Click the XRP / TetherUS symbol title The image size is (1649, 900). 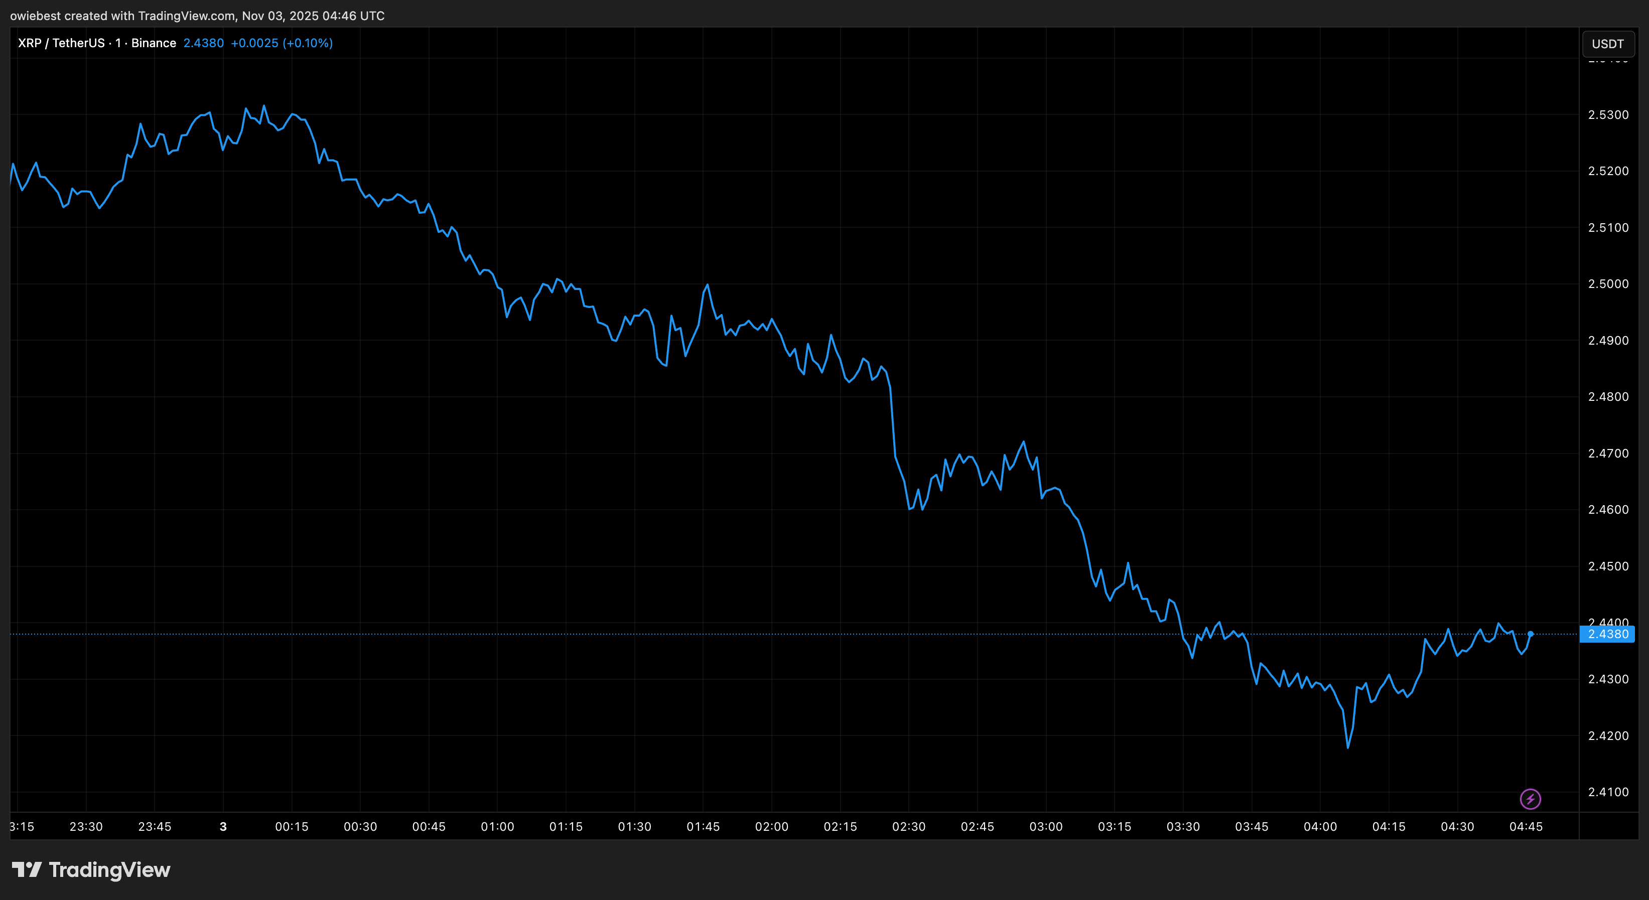click(x=61, y=43)
